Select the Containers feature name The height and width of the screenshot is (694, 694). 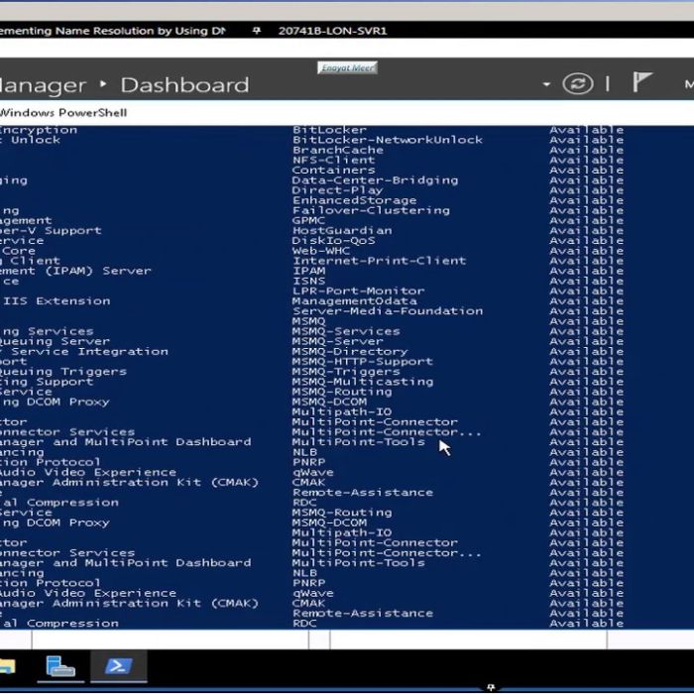click(x=333, y=171)
